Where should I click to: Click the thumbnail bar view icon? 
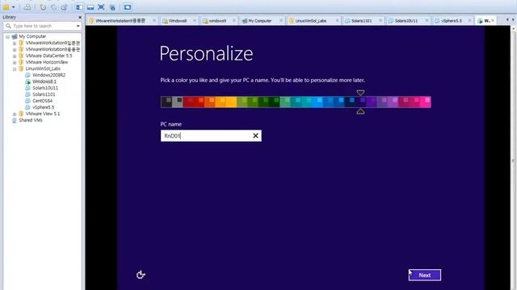[x=90, y=7]
